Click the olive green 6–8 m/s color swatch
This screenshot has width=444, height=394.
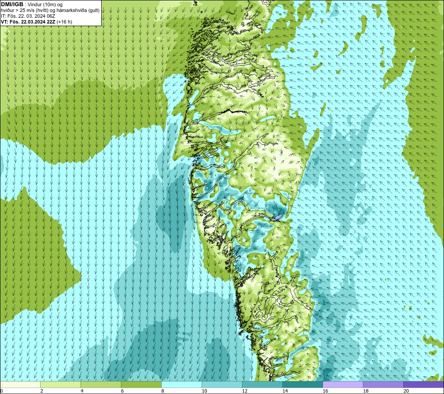[x=141, y=384]
